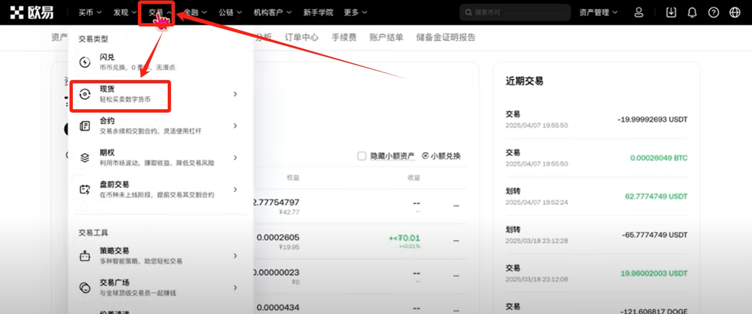Click the 盘前交易 calendar icon
This screenshot has height=314, width=752.
coord(84,189)
